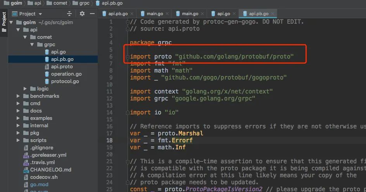Click the proto.Marshal text on line 17

point(180,133)
